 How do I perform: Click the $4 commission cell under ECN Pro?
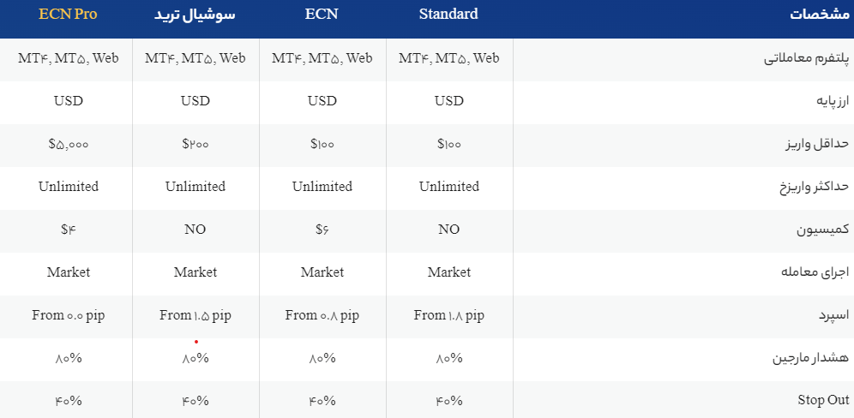tap(69, 230)
